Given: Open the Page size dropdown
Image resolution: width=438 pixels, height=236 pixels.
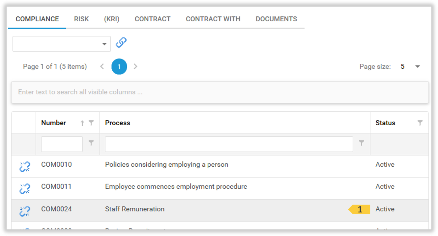Looking at the screenshot, I should click(x=418, y=67).
